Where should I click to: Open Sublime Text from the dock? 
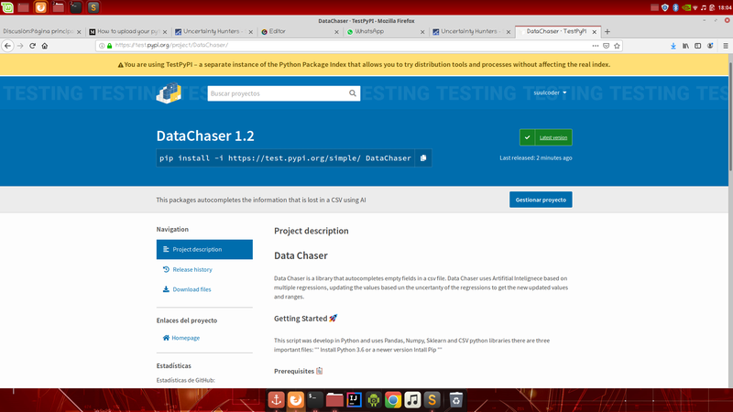pyautogui.click(x=432, y=400)
